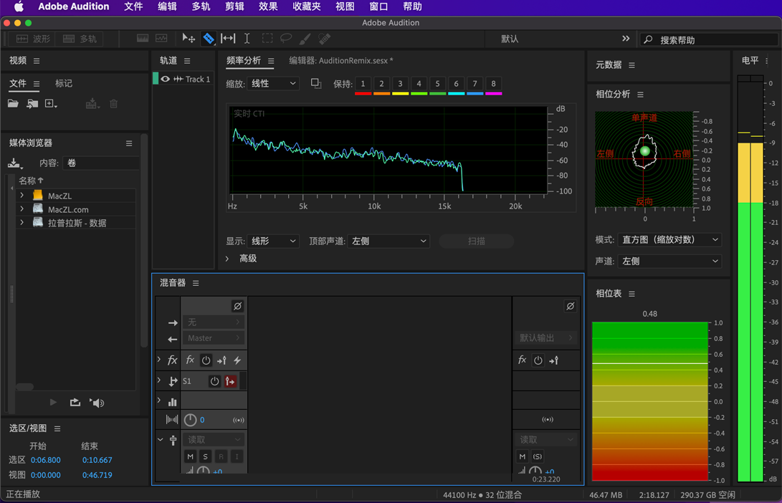
Task: Mute the mixer track with the M button
Action: click(190, 456)
